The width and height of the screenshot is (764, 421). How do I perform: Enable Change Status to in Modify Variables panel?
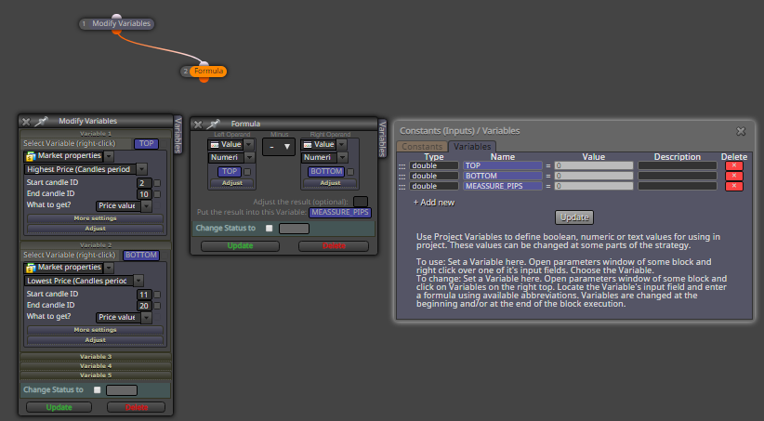98,389
